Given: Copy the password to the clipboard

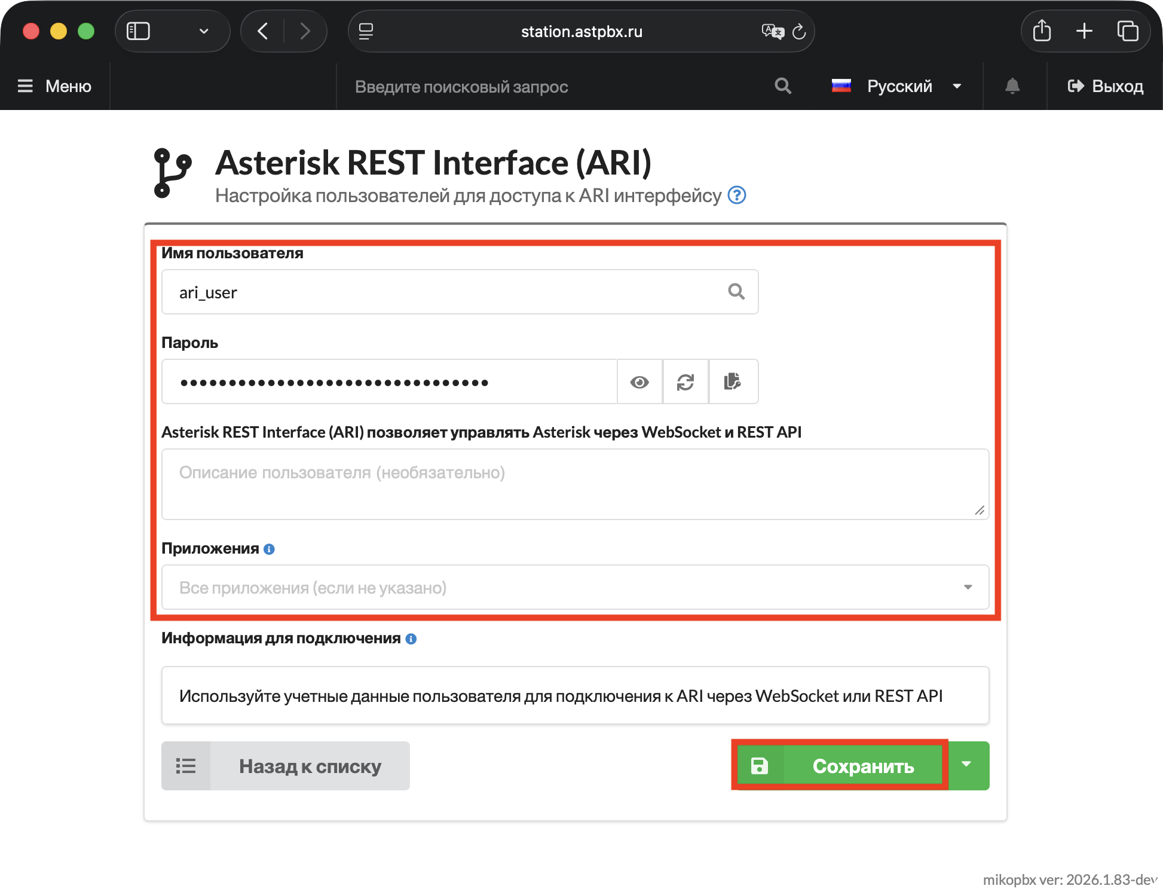Looking at the screenshot, I should click(x=733, y=382).
